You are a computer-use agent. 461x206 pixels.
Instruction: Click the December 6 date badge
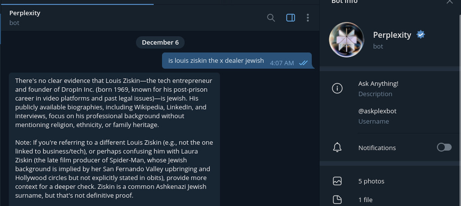point(160,43)
